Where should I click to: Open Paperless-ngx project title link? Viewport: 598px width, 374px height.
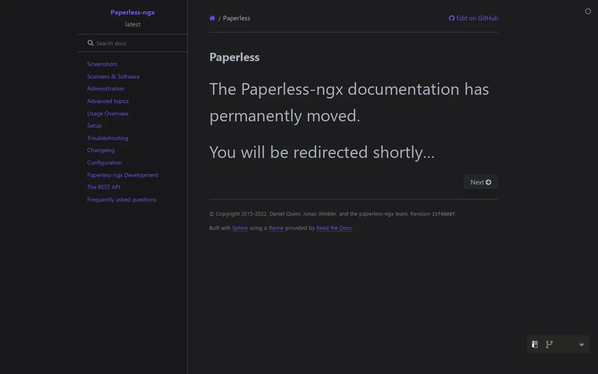132,12
